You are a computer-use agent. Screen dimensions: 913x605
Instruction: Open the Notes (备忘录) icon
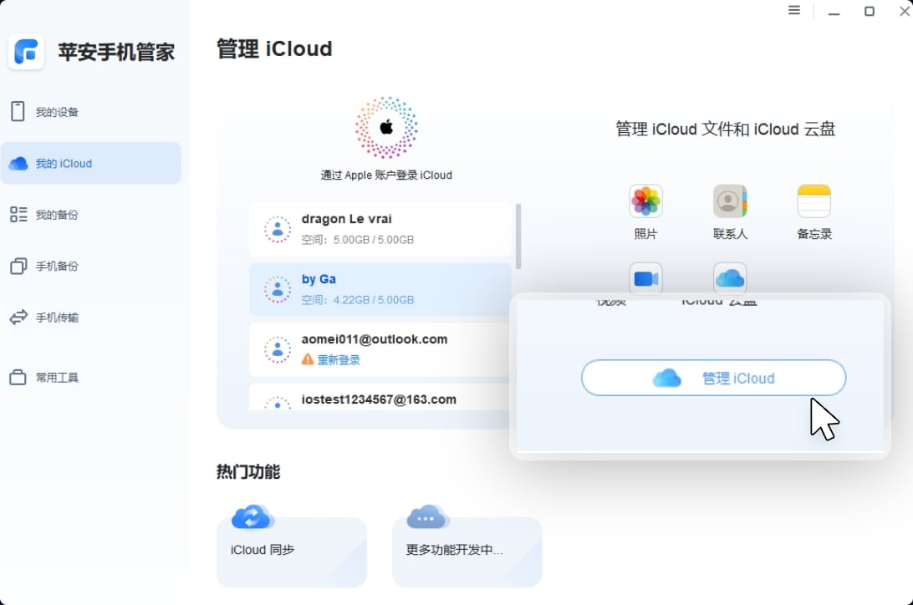[814, 202]
